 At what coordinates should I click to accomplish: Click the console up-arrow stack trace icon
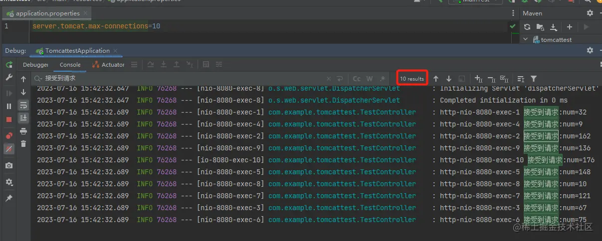coord(23,79)
